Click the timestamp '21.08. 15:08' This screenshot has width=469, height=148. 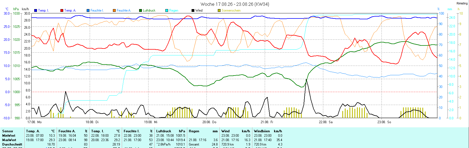click(x=165, y=136)
